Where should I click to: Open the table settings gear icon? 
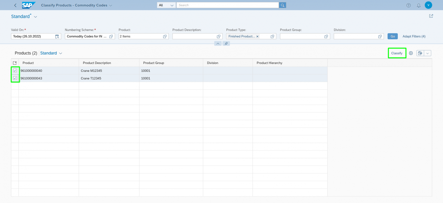coord(411,53)
